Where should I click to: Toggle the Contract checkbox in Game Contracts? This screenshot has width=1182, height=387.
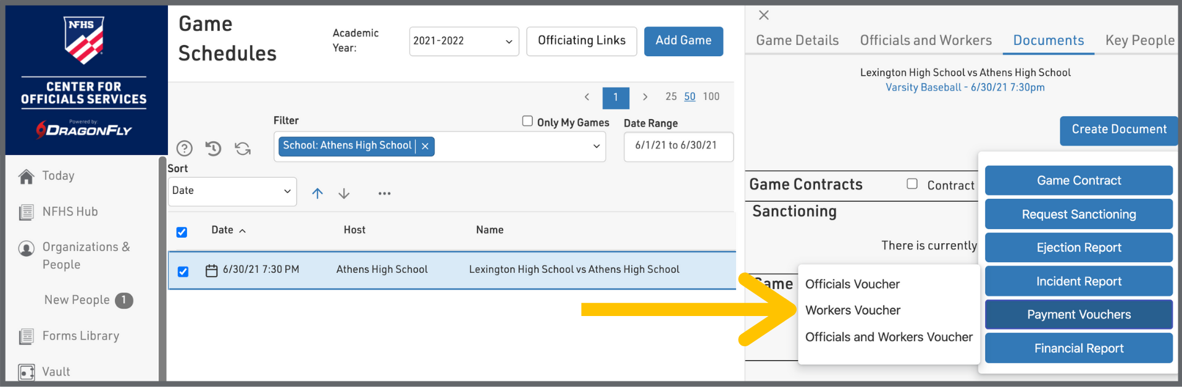912,184
